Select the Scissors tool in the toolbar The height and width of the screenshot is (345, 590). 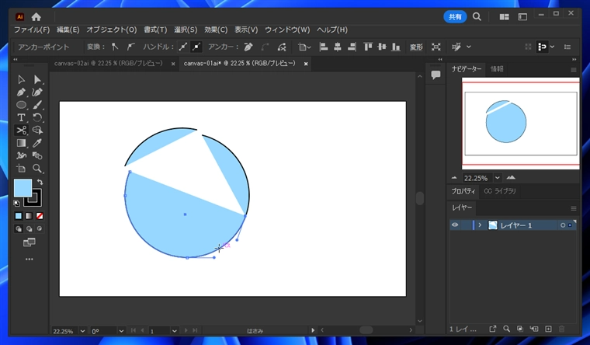(21, 130)
